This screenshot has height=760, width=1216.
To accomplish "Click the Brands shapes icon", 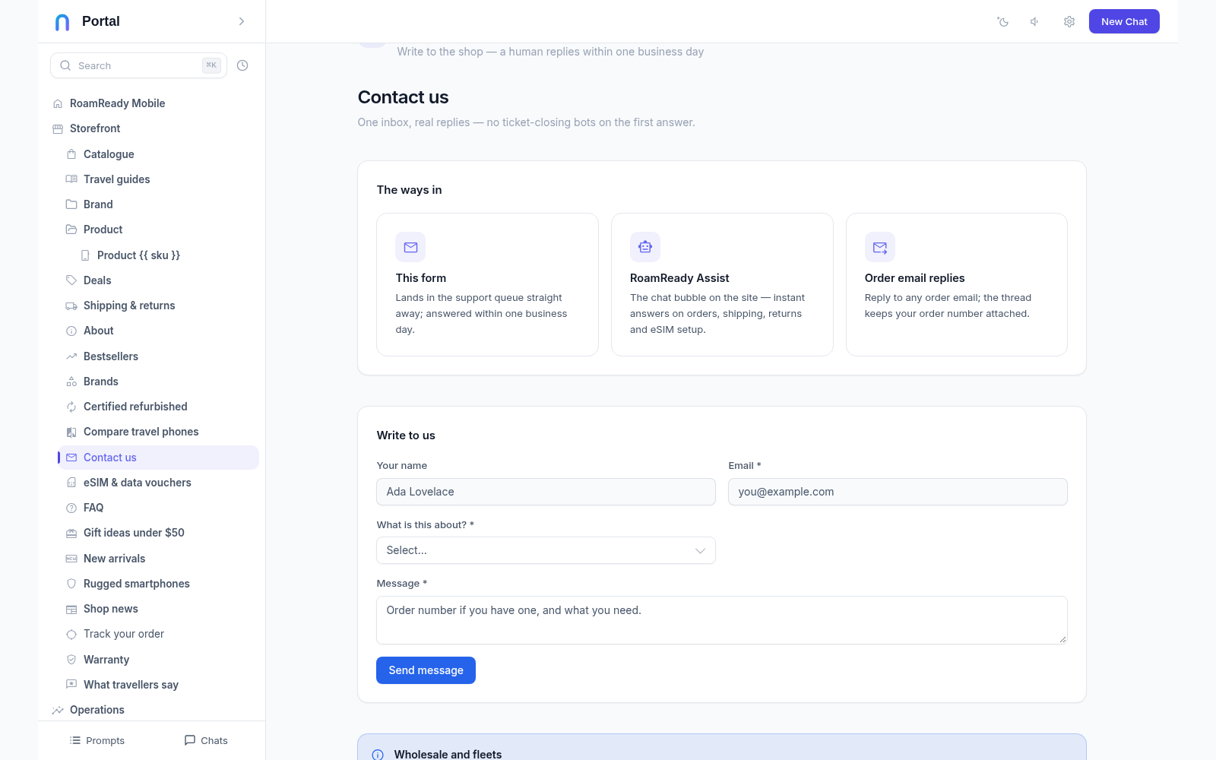I will pyautogui.click(x=71, y=382).
